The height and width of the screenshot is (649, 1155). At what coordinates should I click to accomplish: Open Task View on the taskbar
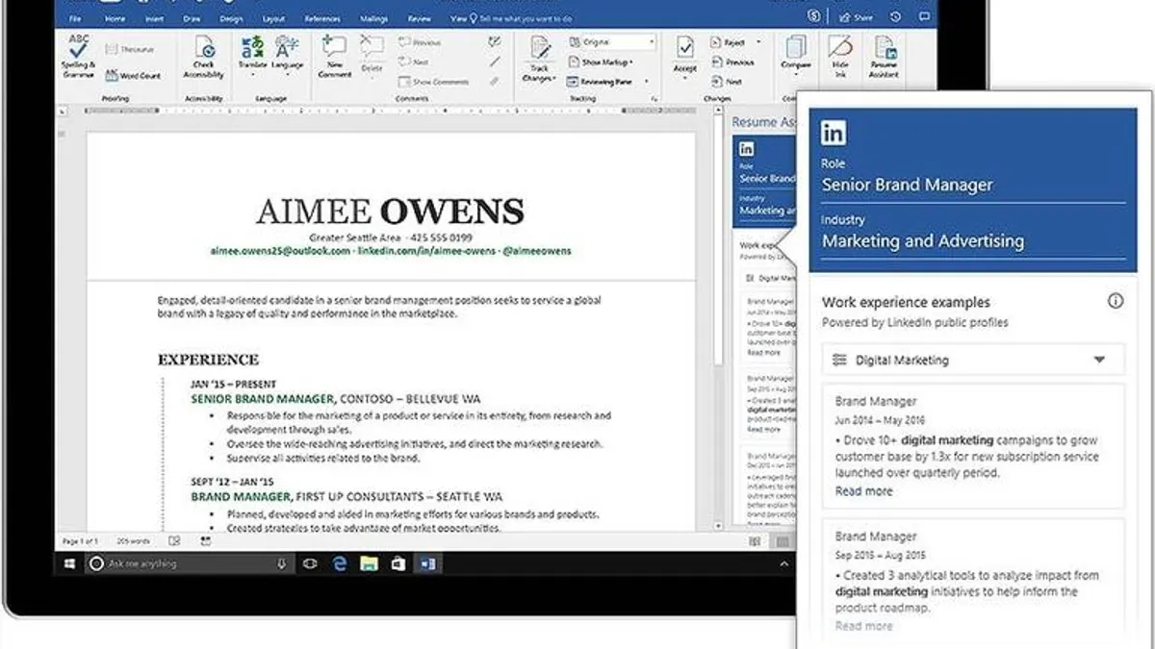click(x=309, y=564)
